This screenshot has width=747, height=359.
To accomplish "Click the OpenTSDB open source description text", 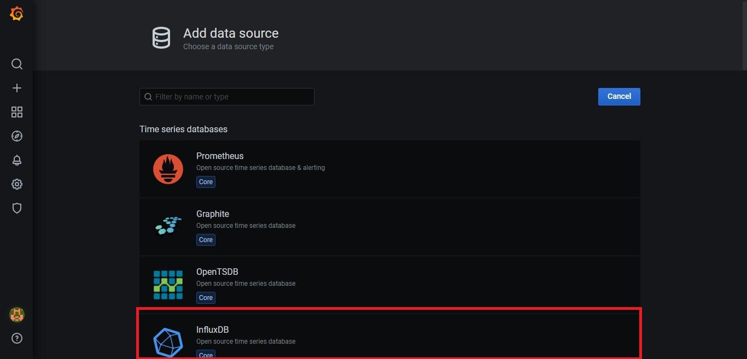I will (x=246, y=284).
